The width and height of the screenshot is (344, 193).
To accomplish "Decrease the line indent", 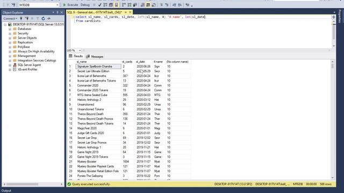I will 174,5.
